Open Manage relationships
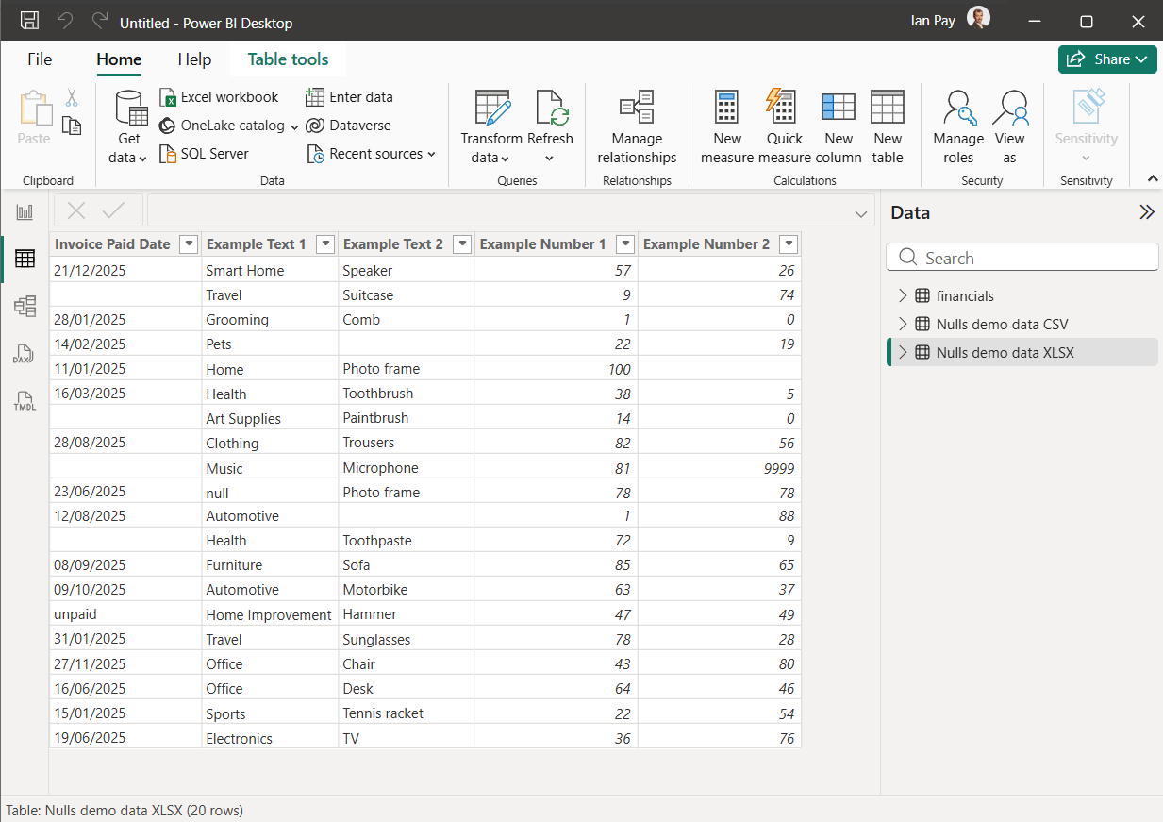The image size is (1163, 822). point(637,126)
